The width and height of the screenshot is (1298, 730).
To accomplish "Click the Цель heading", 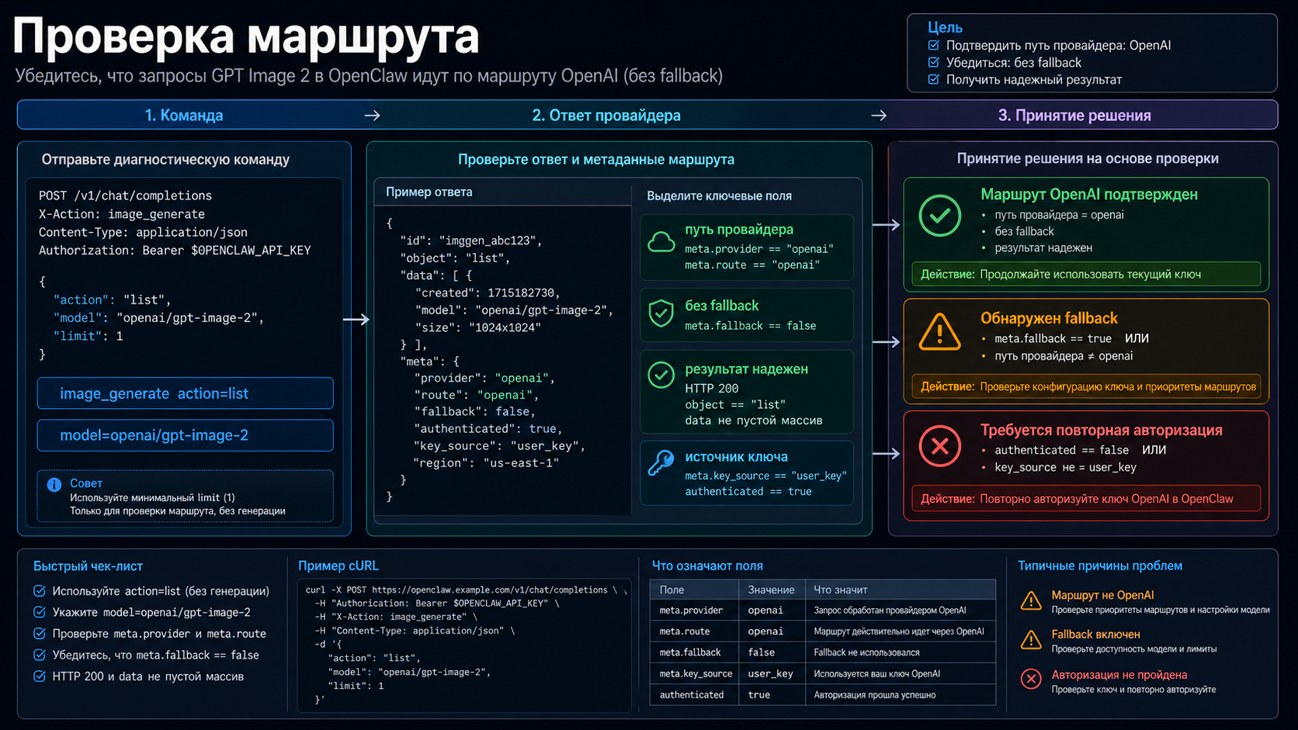I will tap(945, 27).
